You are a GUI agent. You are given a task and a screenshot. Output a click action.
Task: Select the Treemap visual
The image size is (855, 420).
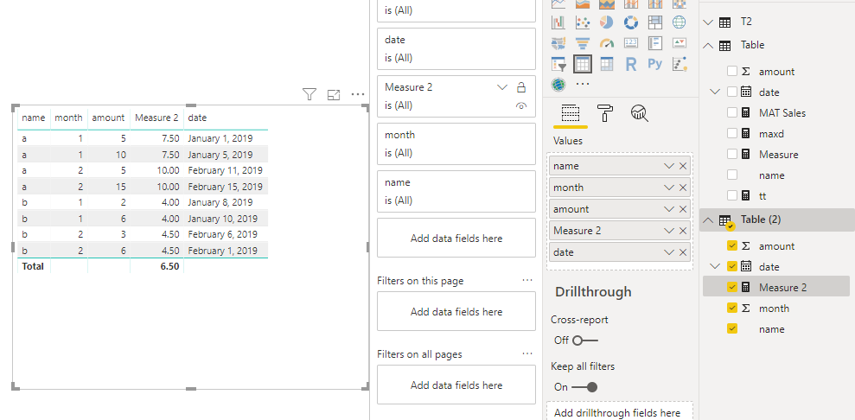[655, 22]
